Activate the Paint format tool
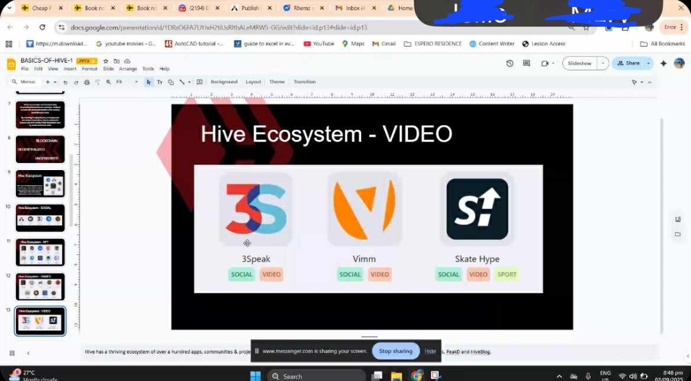 coord(97,82)
